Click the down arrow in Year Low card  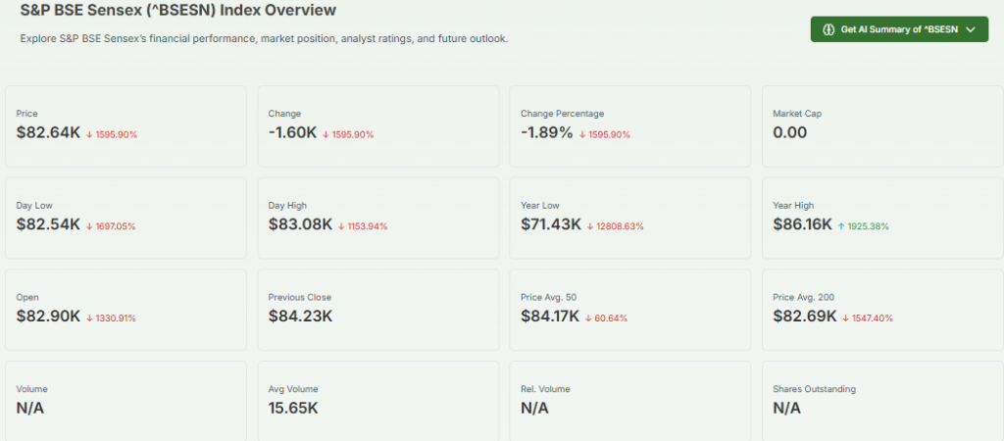[590, 225]
